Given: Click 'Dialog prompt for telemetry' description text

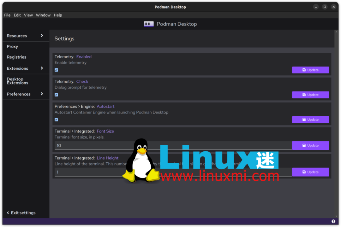Looking at the screenshot, I should [81, 87].
